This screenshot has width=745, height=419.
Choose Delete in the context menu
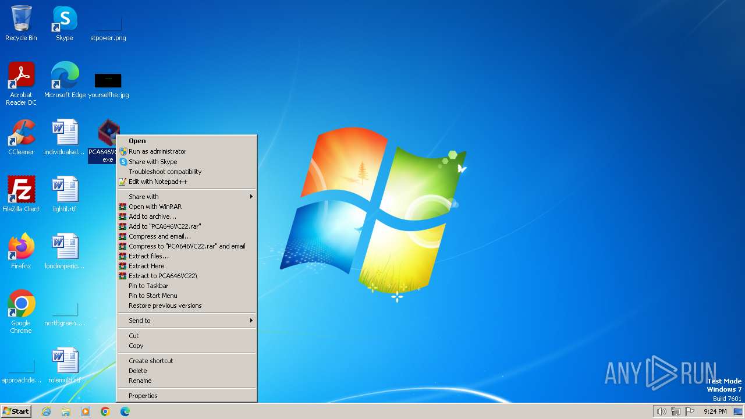click(186, 371)
